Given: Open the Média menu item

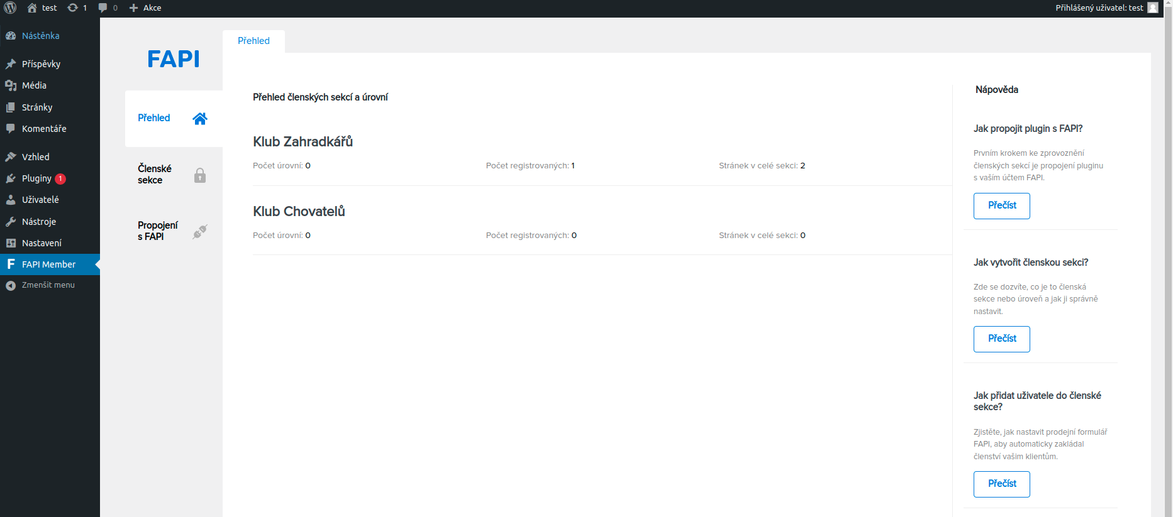Looking at the screenshot, I should pyautogui.click(x=50, y=85).
